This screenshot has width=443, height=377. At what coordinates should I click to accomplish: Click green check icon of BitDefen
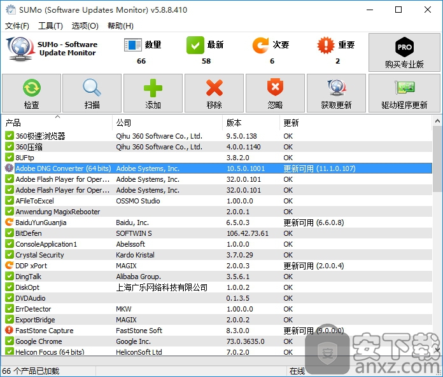click(9, 233)
